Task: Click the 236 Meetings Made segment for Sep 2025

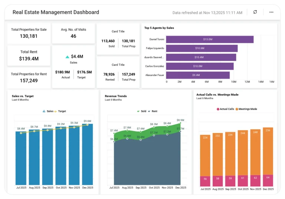Action: tap(230, 154)
